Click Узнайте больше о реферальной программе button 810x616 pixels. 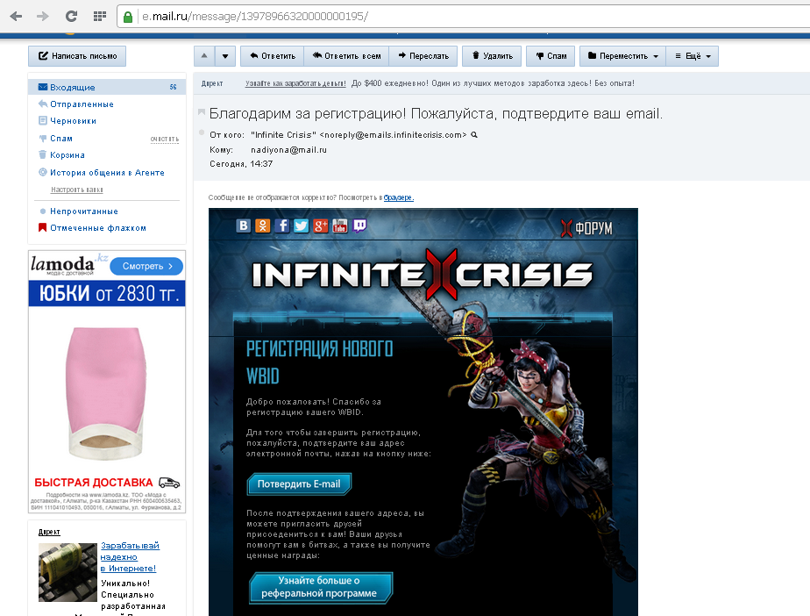click(320, 587)
